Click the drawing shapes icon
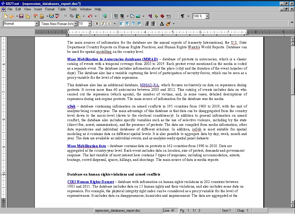This screenshot has width=295, height=214. (132, 16)
